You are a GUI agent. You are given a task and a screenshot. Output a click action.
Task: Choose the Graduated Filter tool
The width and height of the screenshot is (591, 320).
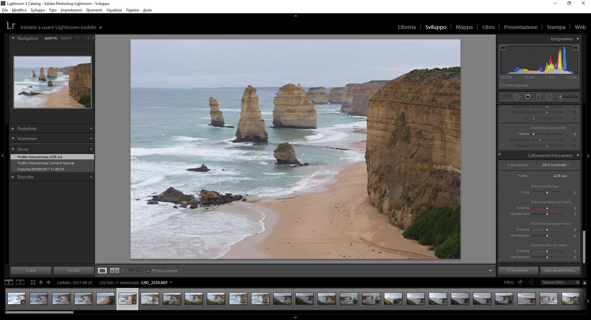tap(538, 97)
